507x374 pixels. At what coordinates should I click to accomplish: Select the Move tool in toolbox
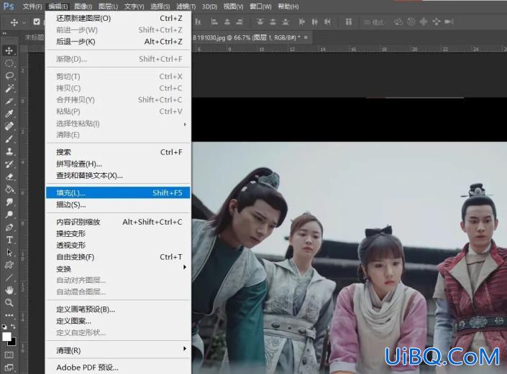9,51
